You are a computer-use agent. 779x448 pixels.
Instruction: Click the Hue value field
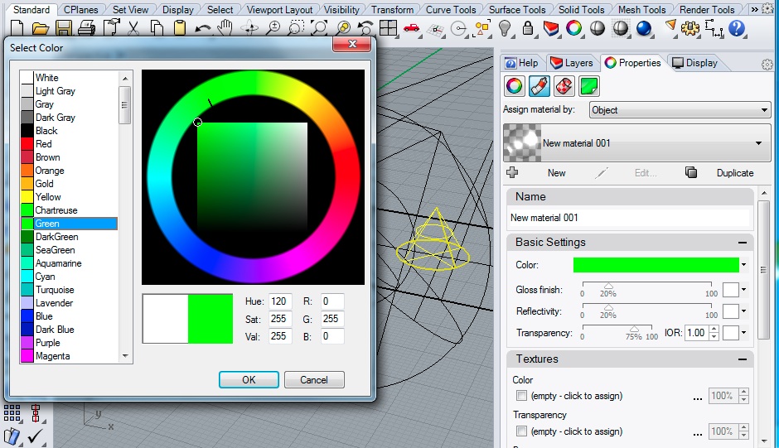(280, 301)
